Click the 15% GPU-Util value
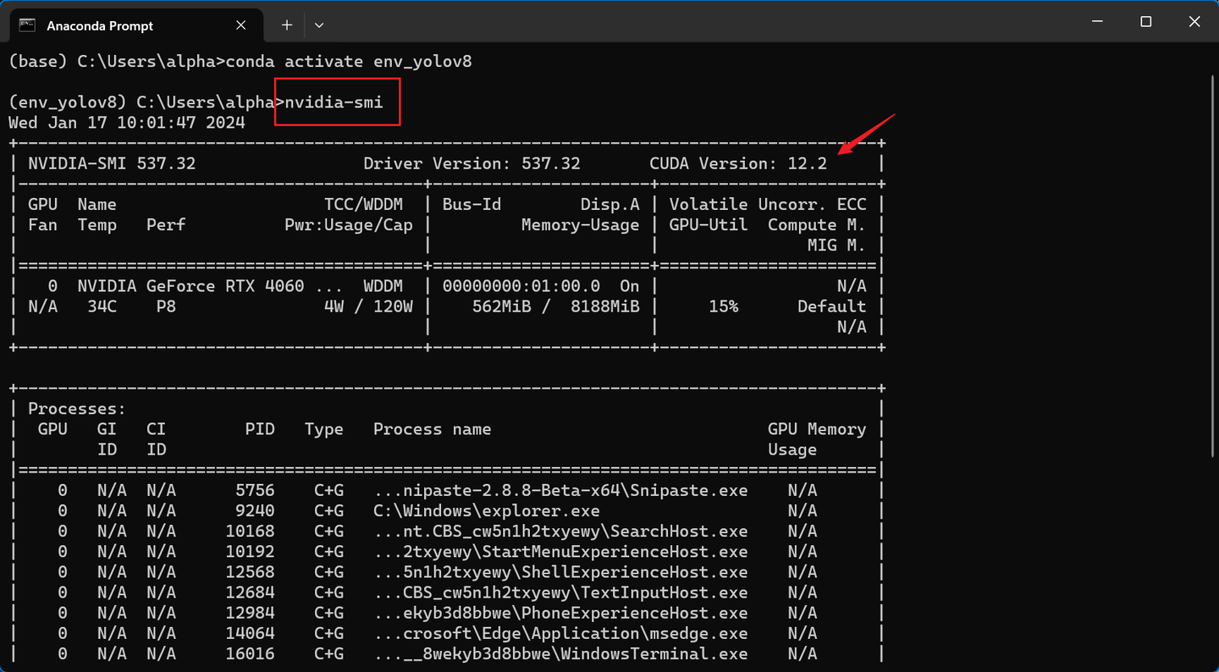Image resolution: width=1219 pixels, height=672 pixels. [724, 306]
